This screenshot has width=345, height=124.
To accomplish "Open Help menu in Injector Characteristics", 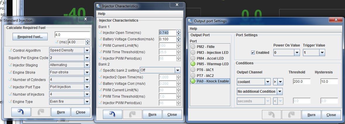I will point(101,14).
